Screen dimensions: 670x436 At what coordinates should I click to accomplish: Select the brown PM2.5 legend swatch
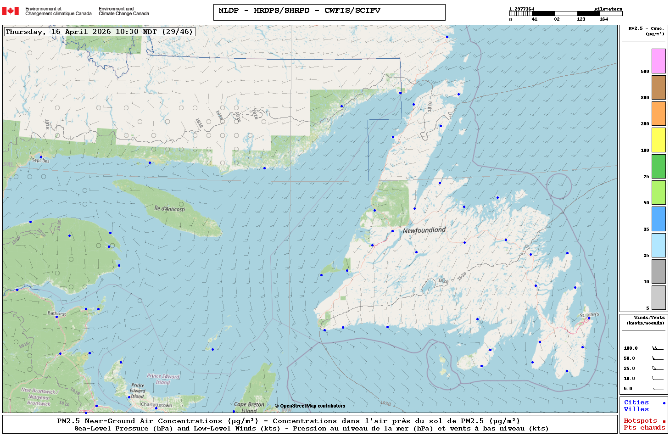tap(659, 87)
